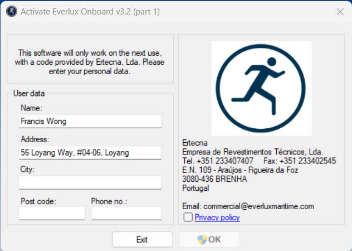Click the 'Fax: +351 233402545' text
Viewport: 352px width, 251px height.
pos(300,161)
